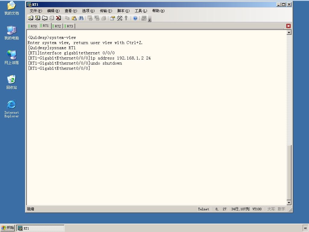Switch to the RT0 session tab
Screen dimensions: 309x232
[33, 26]
